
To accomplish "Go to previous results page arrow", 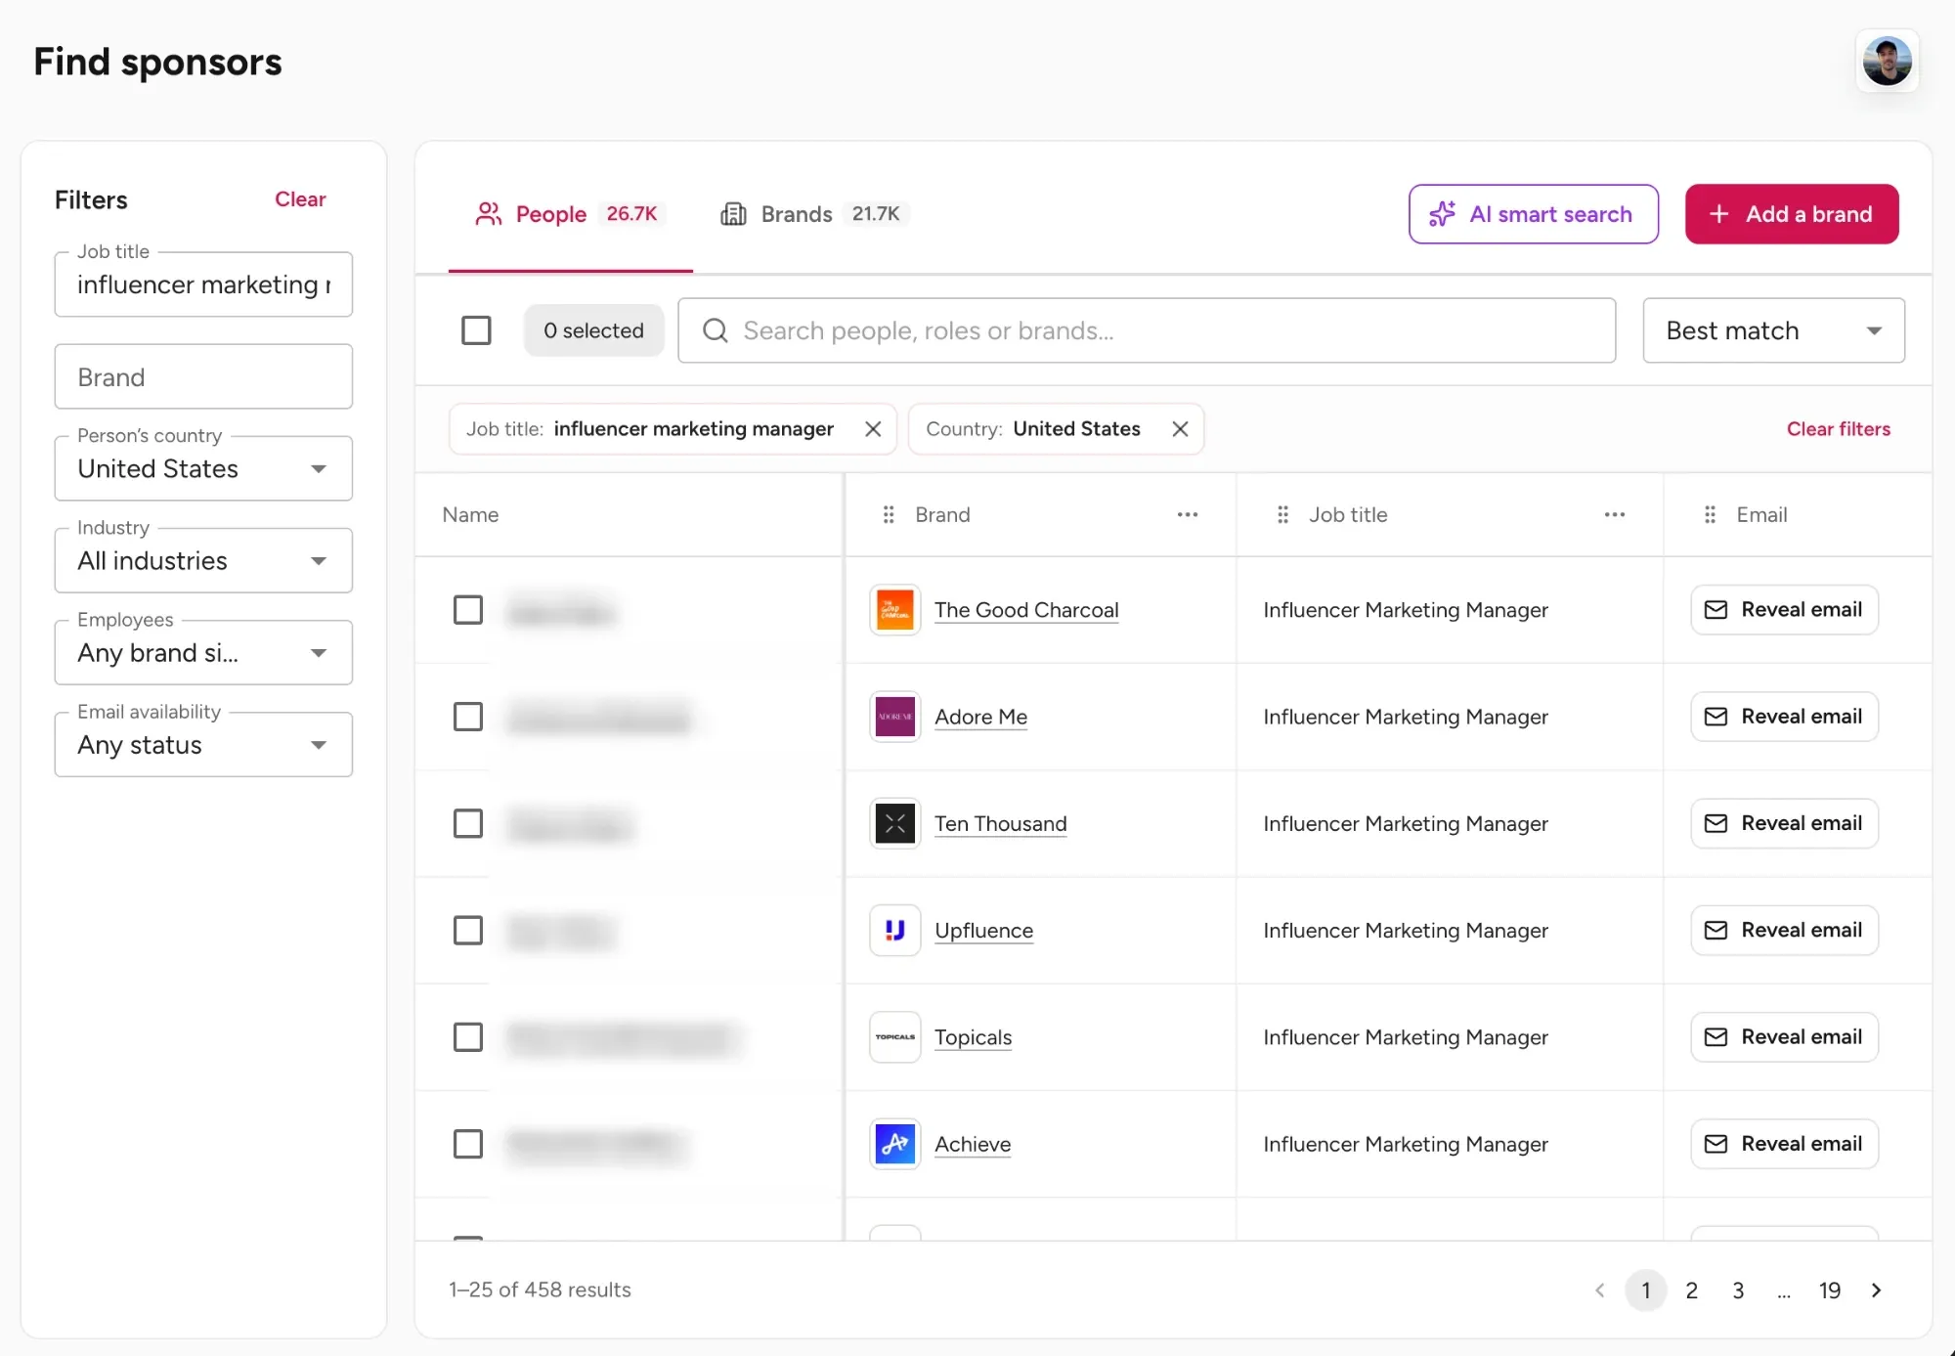I will tap(1600, 1290).
